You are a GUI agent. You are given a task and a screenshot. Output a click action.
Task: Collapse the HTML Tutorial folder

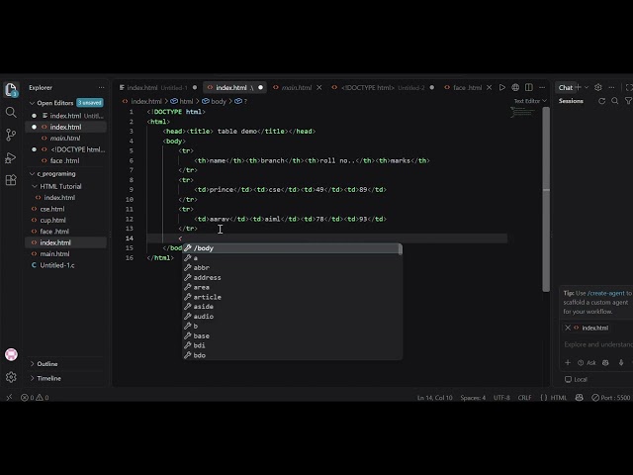pyautogui.click(x=35, y=186)
